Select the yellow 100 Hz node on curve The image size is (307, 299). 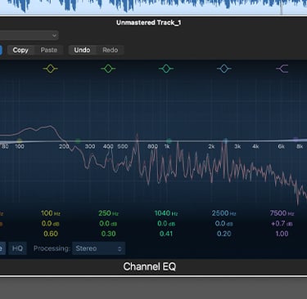point(20,141)
